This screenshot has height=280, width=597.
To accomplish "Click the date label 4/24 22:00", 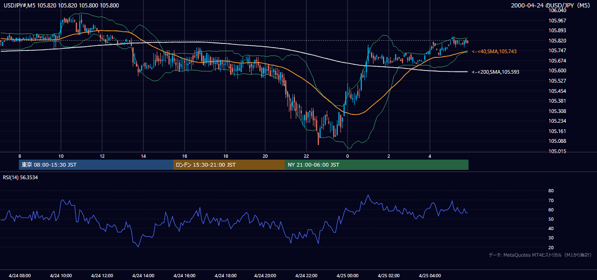I will coord(307,275).
